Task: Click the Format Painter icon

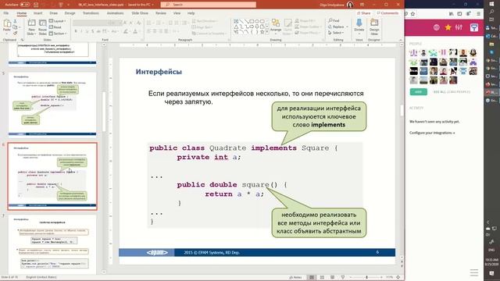Action: pos(15,33)
